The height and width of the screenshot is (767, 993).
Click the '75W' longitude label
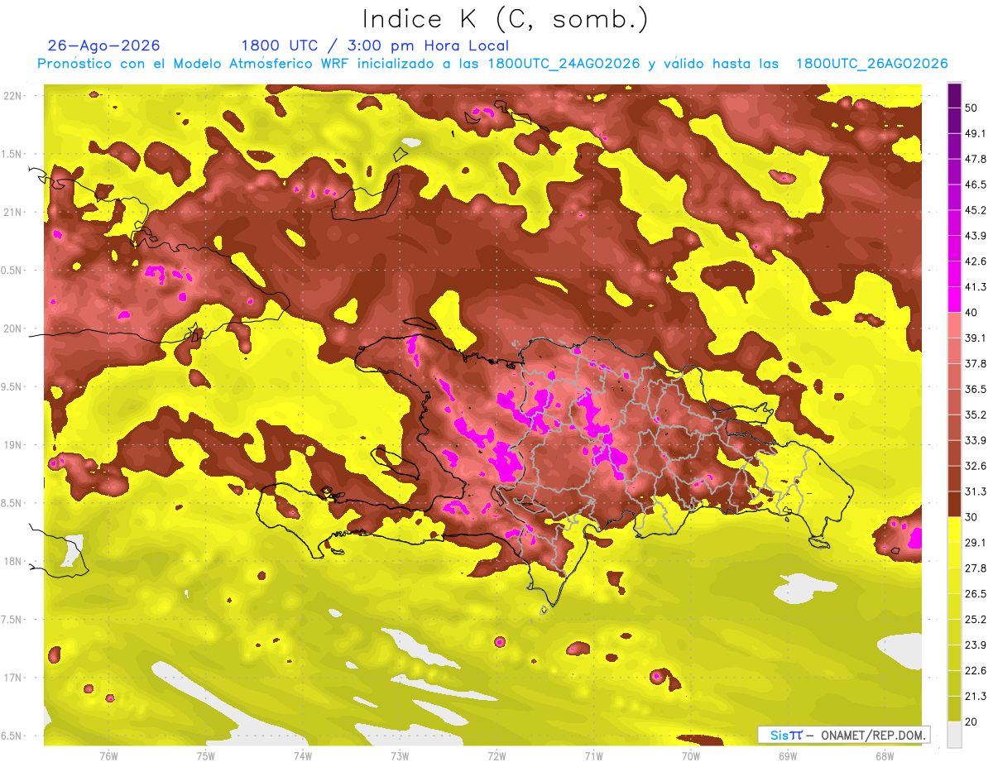click(206, 755)
